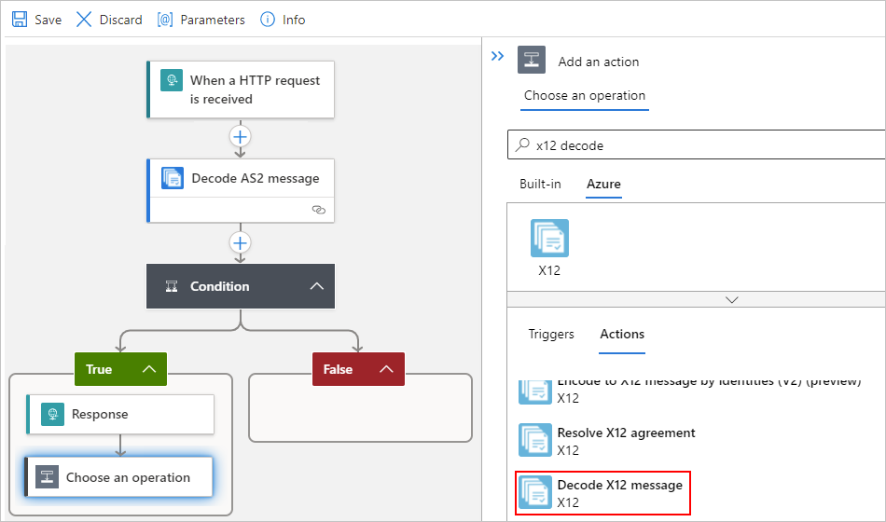Click the Decode AS2 message icon
The width and height of the screenshot is (886, 522).
pos(173,178)
